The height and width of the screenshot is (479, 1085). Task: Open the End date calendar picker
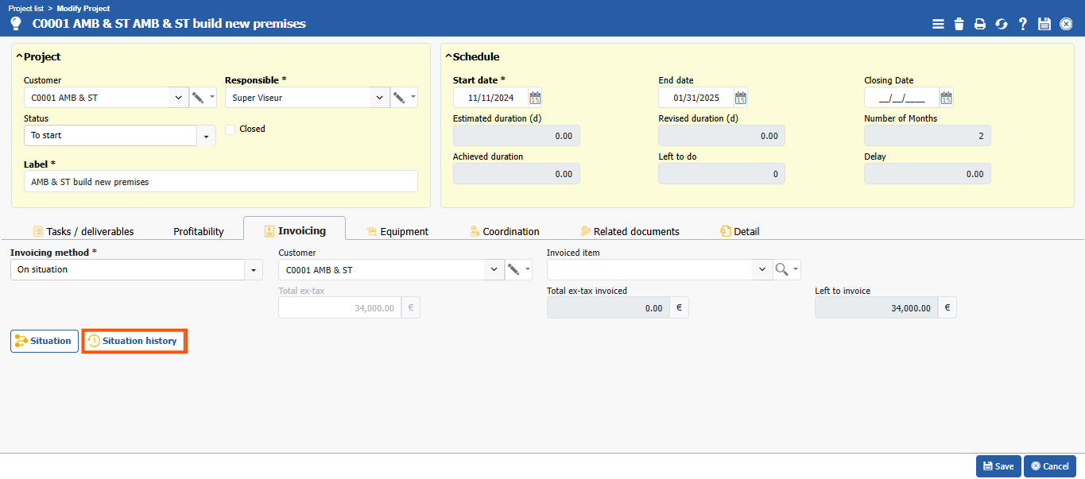[x=741, y=98]
